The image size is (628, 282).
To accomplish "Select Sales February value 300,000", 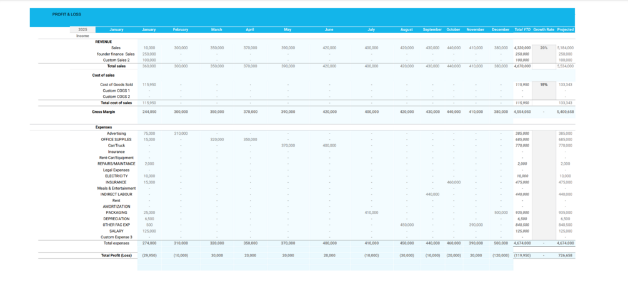I will click(x=181, y=47).
